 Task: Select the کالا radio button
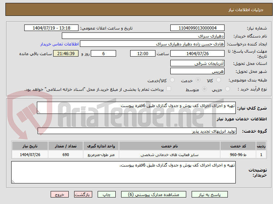[x=218, y=80]
